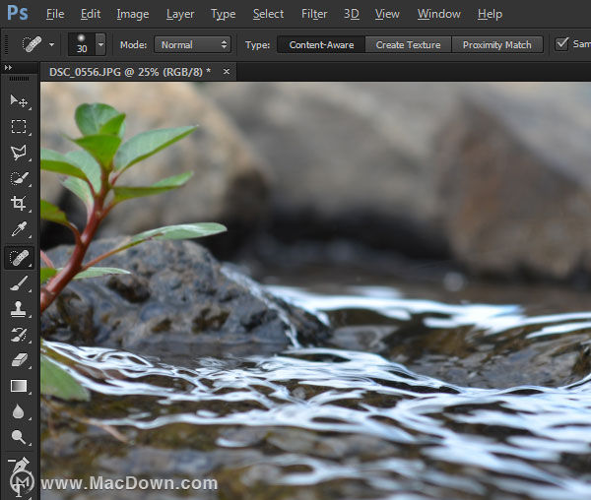Open the Type menu
The image size is (591, 500).
pyautogui.click(x=224, y=14)
